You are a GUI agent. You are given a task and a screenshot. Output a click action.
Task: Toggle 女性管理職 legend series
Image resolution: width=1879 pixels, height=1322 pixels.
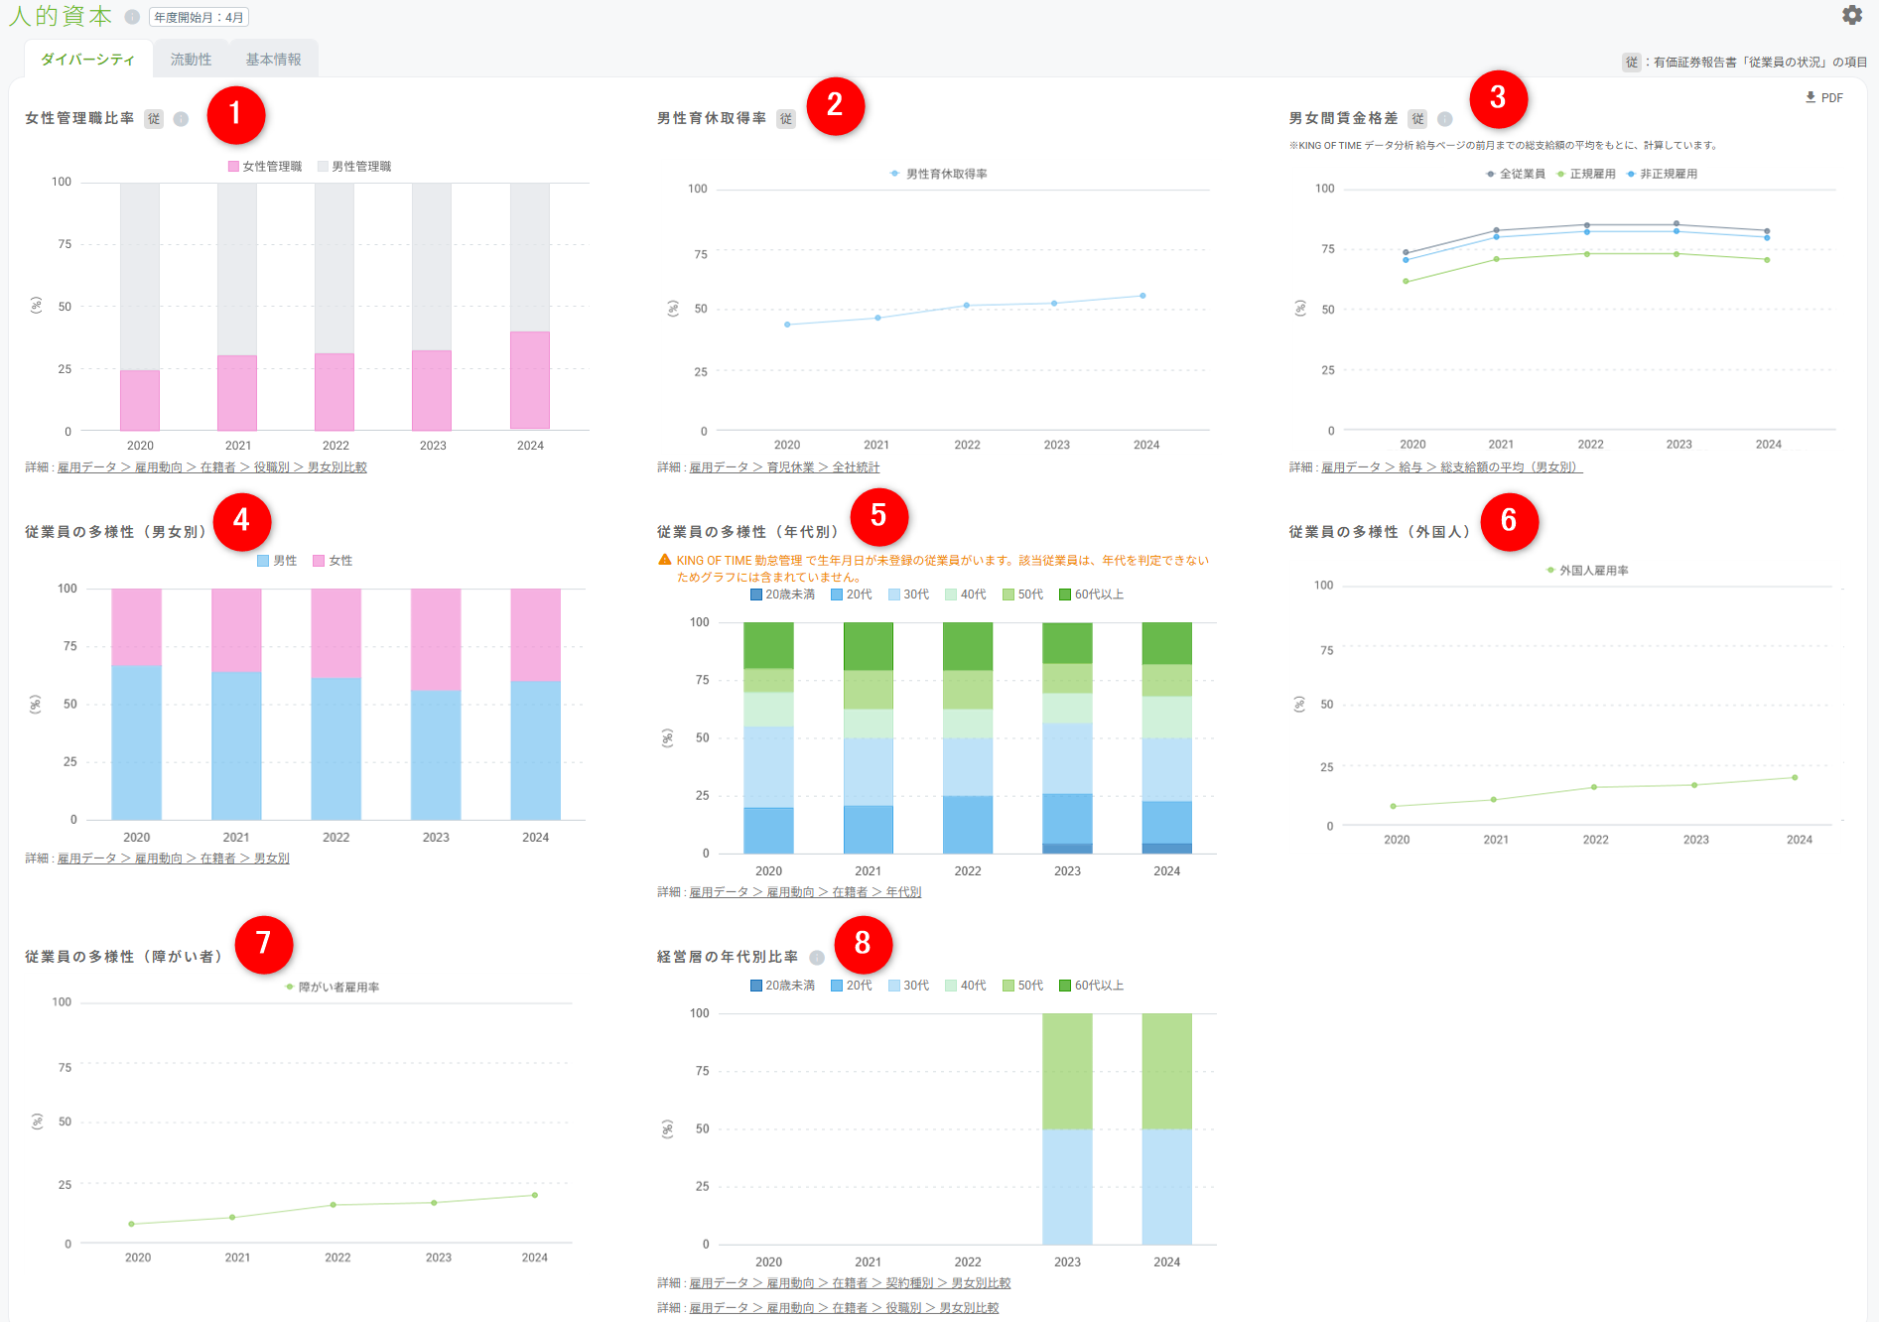point(265,167)
